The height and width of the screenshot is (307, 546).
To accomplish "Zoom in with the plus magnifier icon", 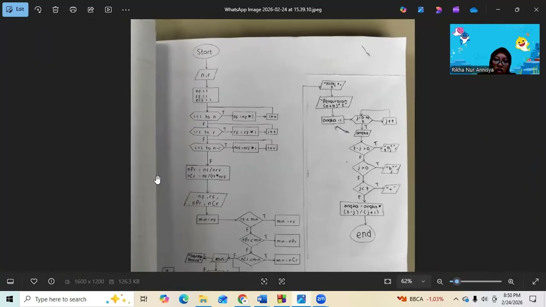I will [511, 281].
